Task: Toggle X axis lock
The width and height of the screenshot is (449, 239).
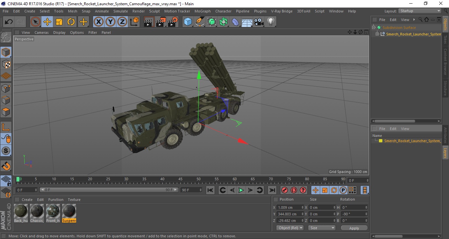Action: (98, 22)
